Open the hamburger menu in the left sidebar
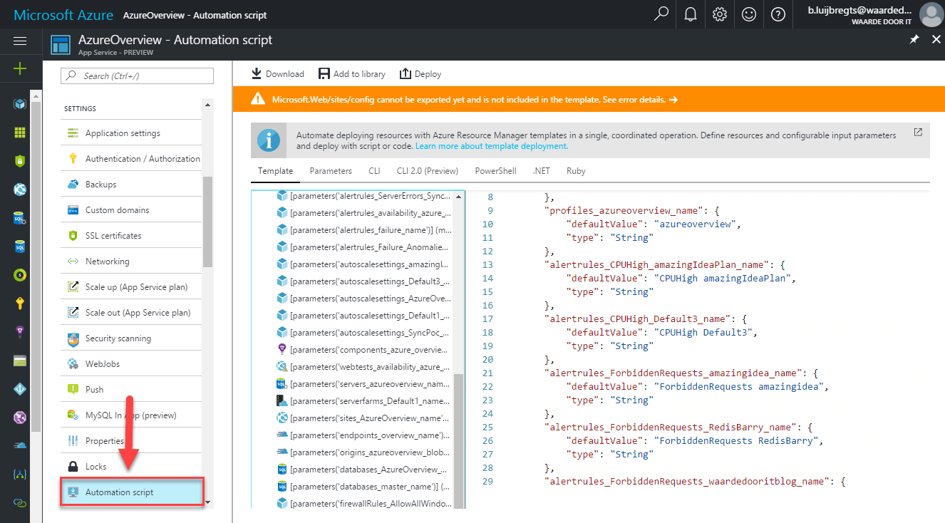The image size is (945, 523). coord(20,41)
